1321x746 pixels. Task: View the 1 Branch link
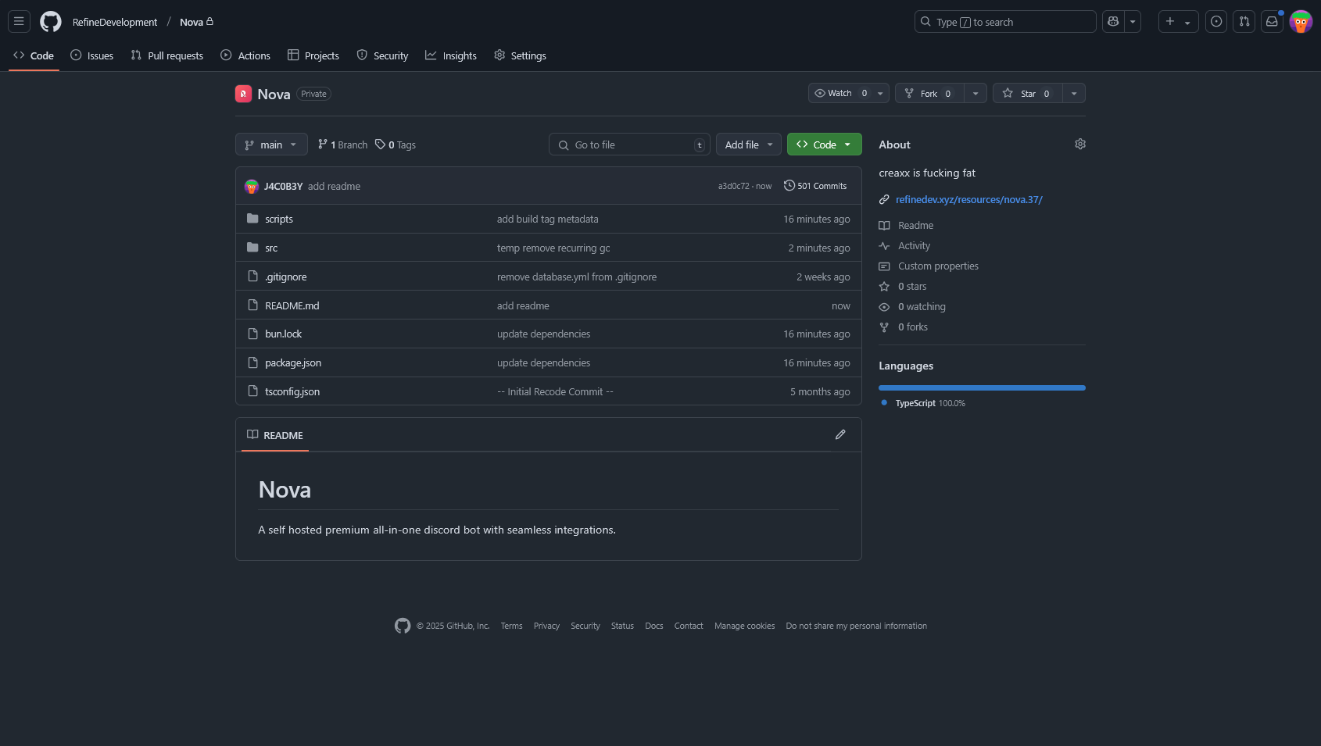tap(343, 145)
